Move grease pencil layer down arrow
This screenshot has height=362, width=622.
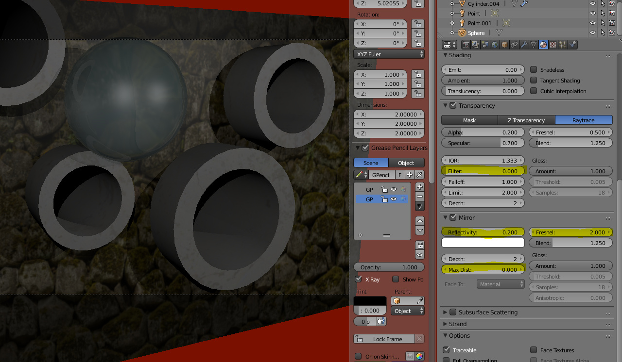coord(420,230)
